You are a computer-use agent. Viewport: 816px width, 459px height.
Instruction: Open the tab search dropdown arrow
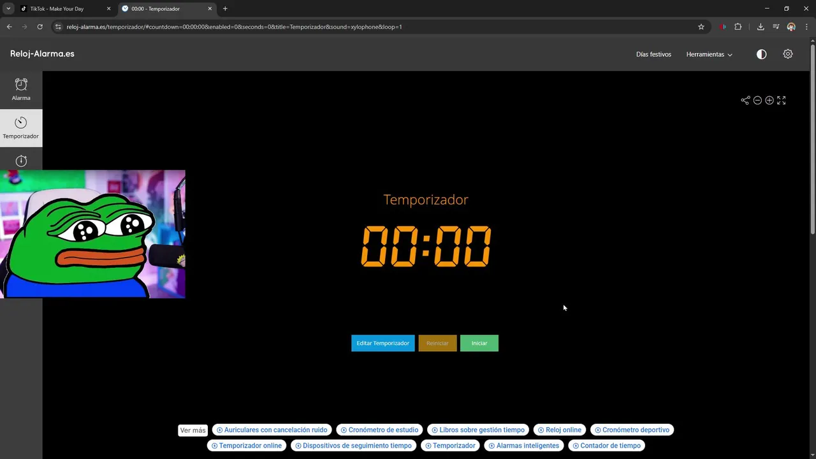pyautogui.click(x=8, y=9)
